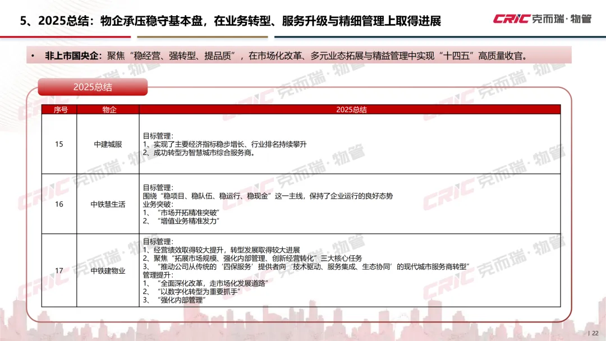Click '管理提升:' heading in row 17
Viewport: 606px width, 341px height.
(158, 275)
